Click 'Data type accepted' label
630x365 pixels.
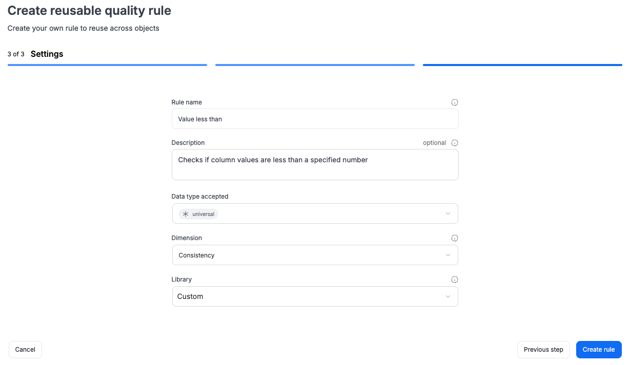(200, 197)
